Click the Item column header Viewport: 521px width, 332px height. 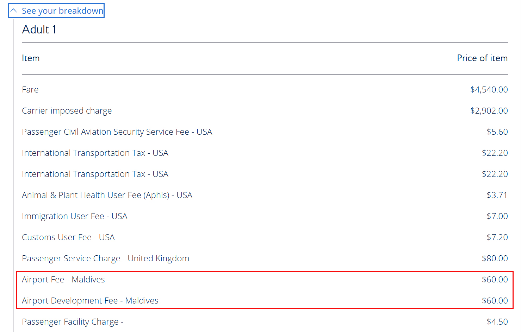tap(31, 58)
